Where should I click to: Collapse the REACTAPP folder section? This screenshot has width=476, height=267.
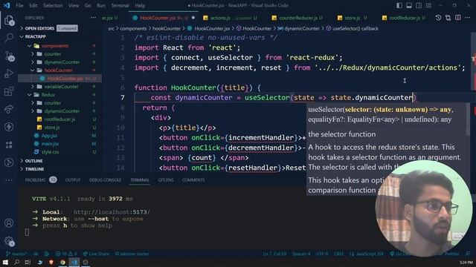click(x=35, y=36)
